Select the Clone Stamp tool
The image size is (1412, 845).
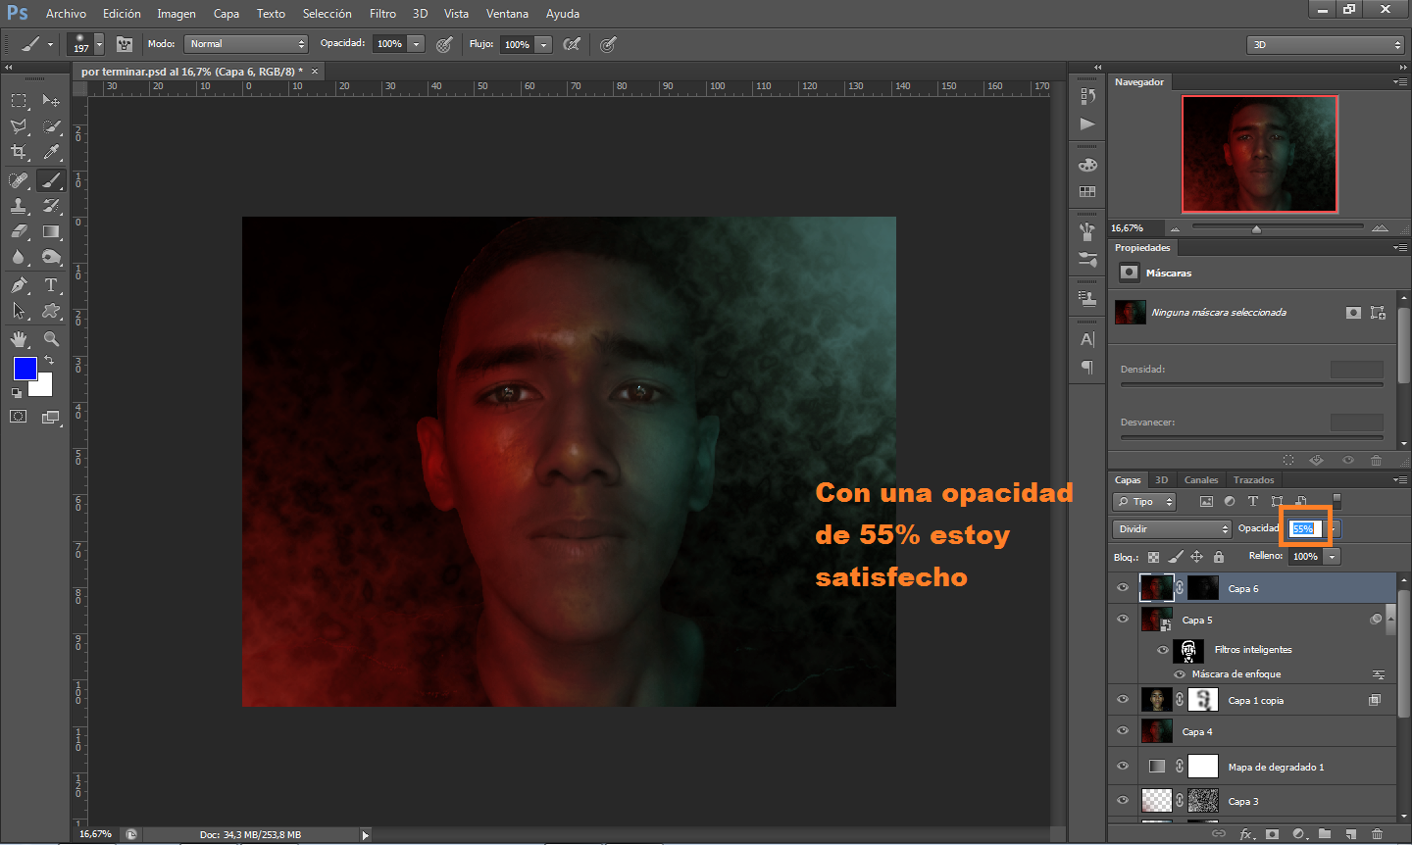(19, 206)
